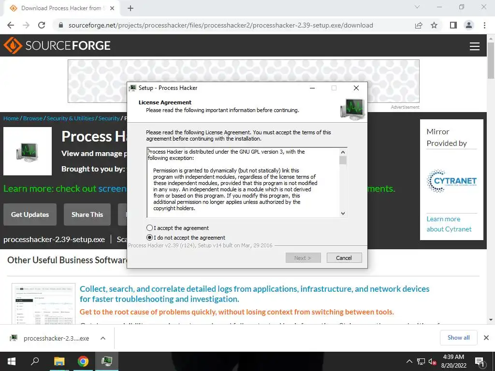The image size is (495, 371).
Task: Open SourceForge hamburger menu
Action: (x=475, y=46)
